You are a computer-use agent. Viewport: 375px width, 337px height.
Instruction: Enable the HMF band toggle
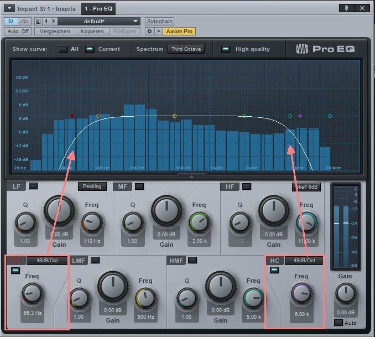click(x=193, y=260)
